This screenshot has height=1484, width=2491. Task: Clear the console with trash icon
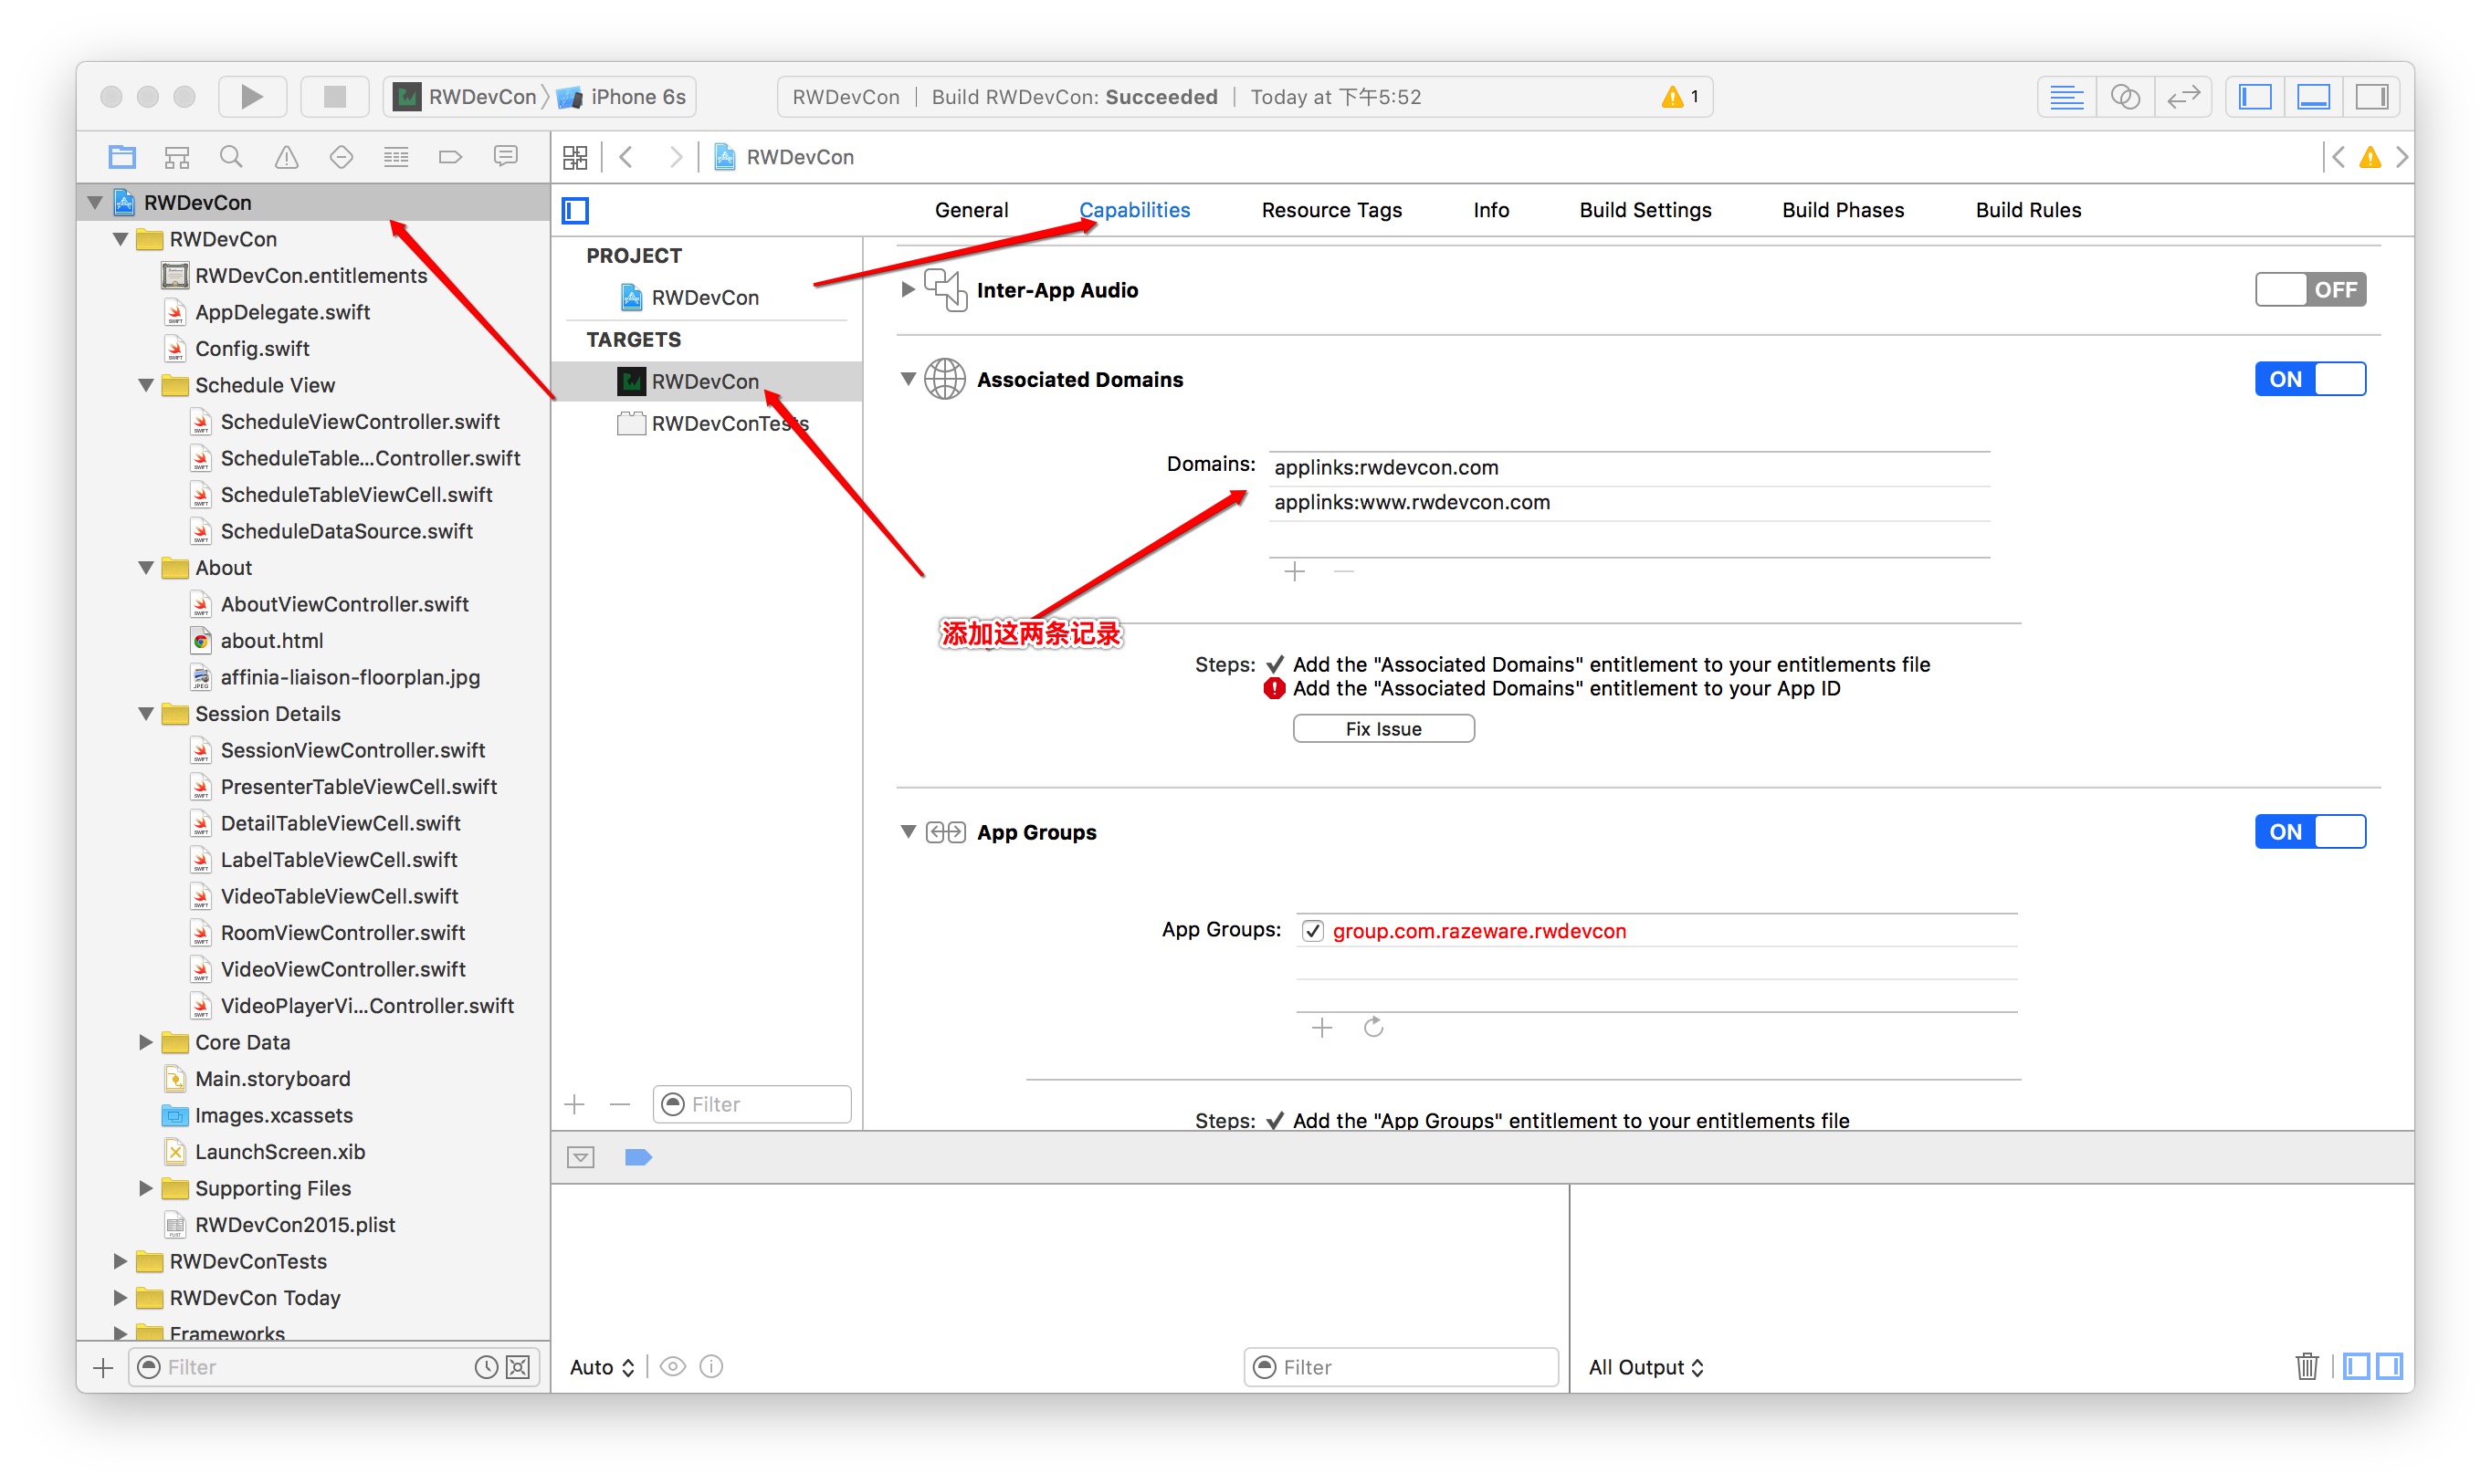2306,1366
